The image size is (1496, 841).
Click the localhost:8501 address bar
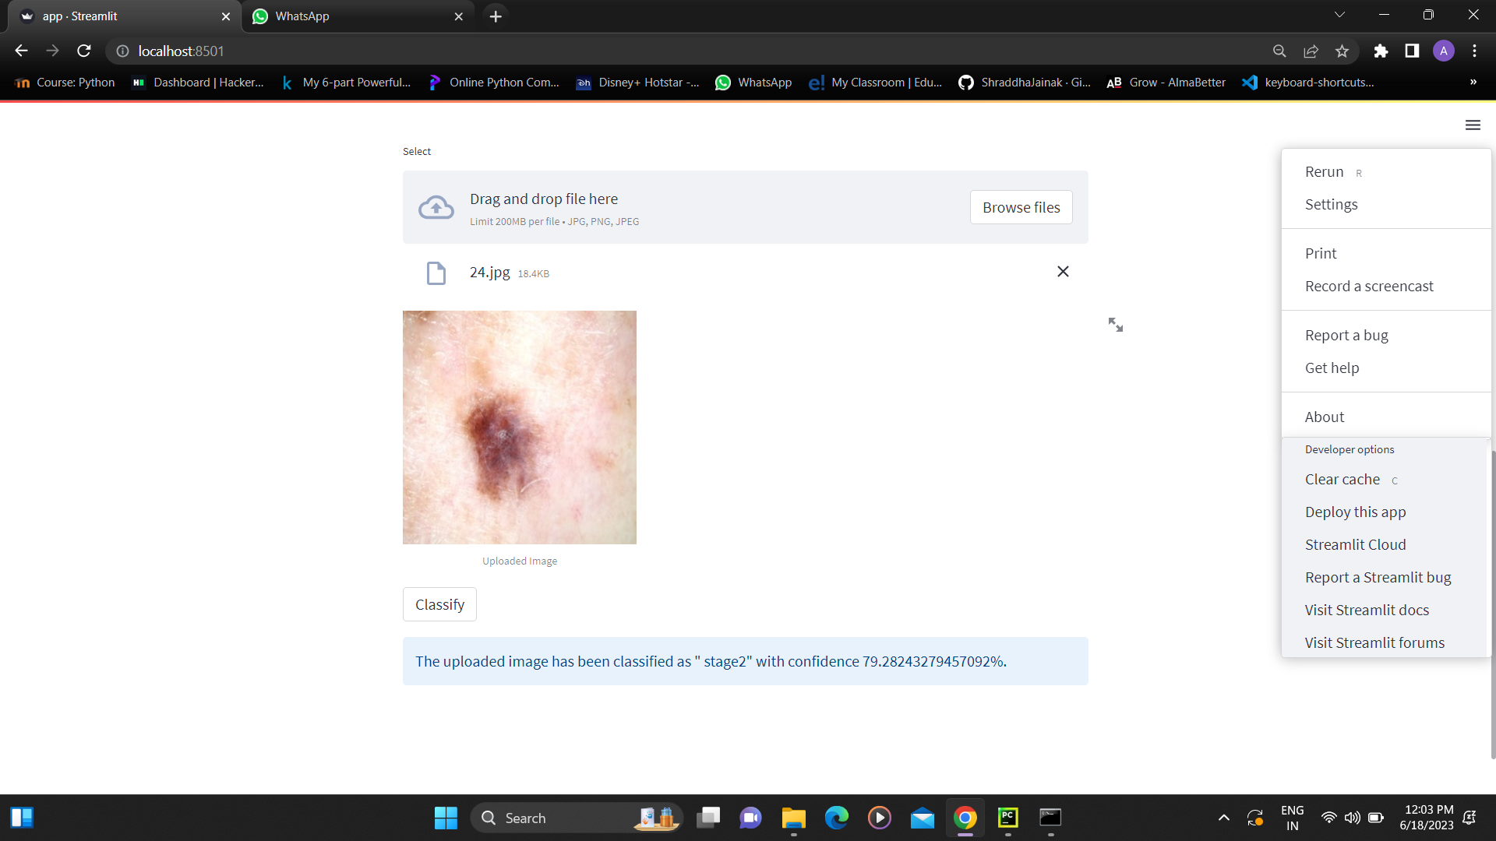[180, 51]
